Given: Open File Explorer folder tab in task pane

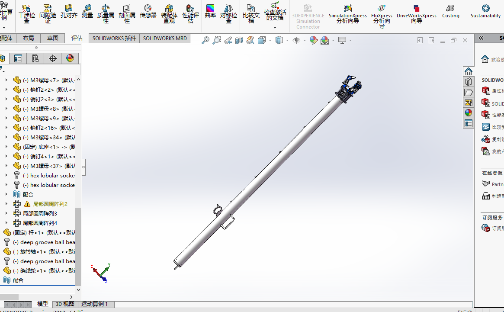Looking at the screenshot, I should (469, 92).
